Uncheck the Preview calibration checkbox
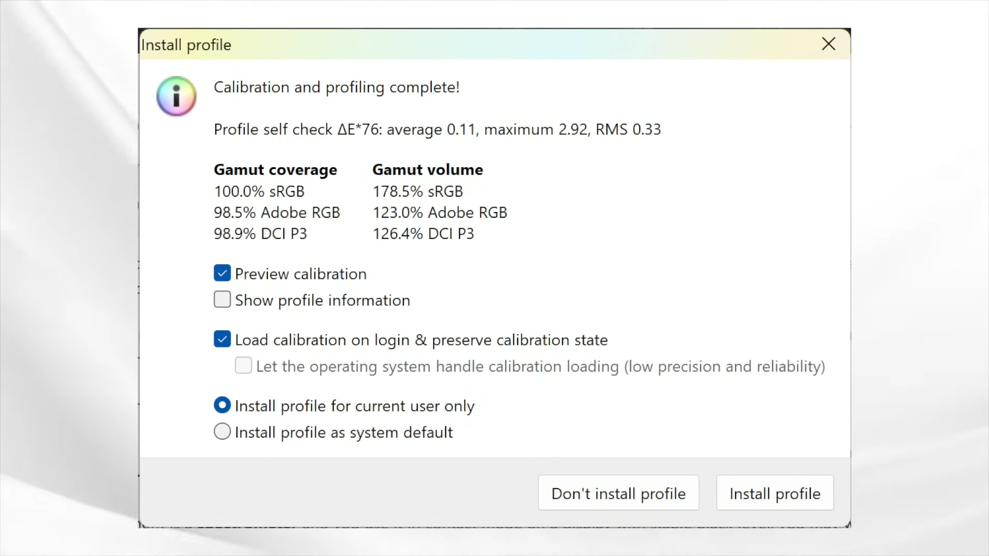Image resolution: width=989 pixels, height=556 pixels. 222,273
